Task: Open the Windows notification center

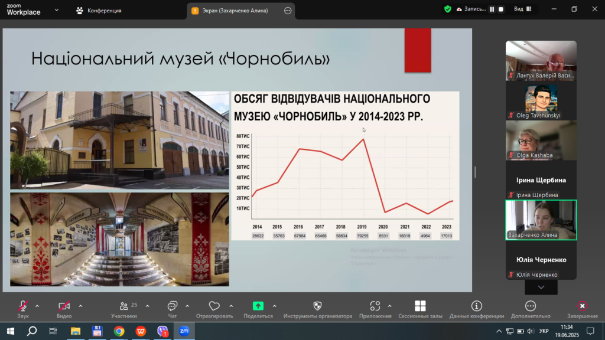Action: coord(590,331)
